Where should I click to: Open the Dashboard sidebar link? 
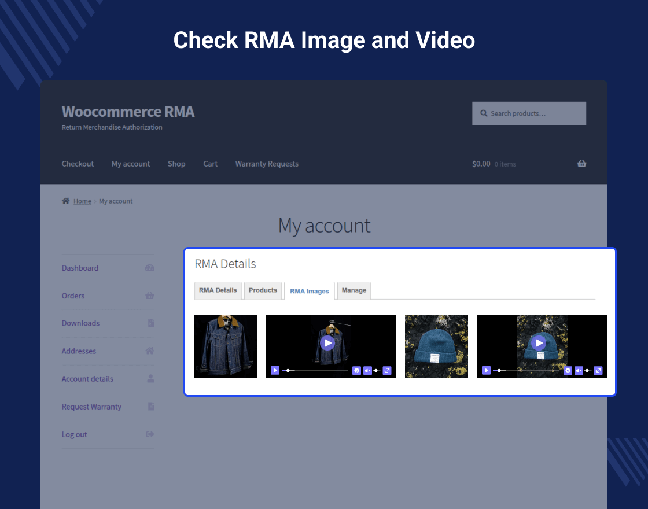click(80, 268)
